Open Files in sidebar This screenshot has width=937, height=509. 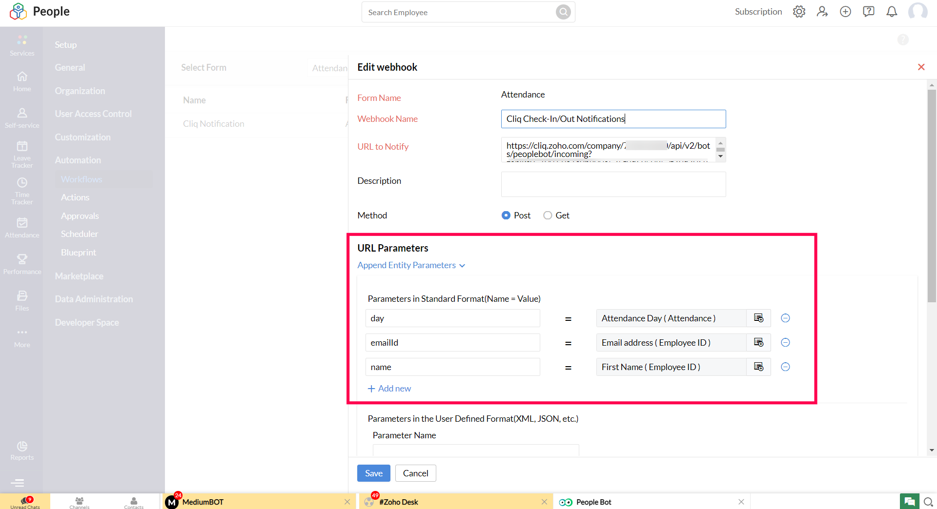click(22, 301)
